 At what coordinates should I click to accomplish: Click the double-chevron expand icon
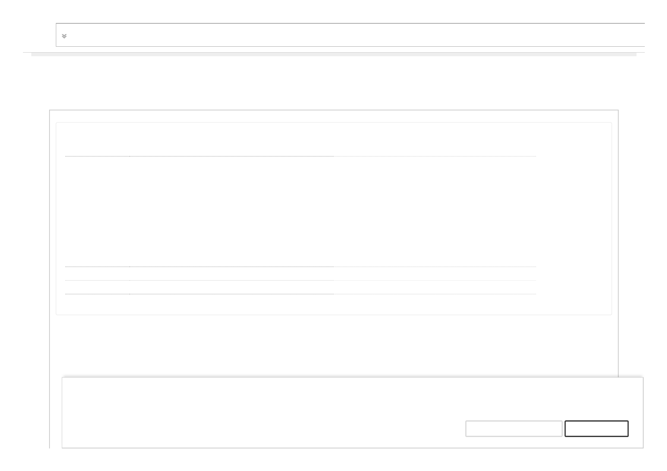click(64, 36)
